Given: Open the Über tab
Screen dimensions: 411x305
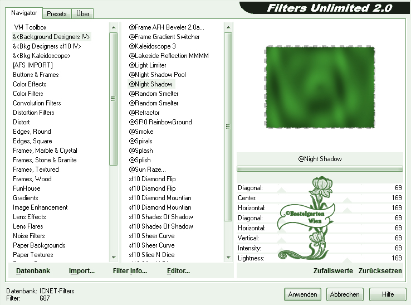Looking at the screenshot, I should point(82,13).
